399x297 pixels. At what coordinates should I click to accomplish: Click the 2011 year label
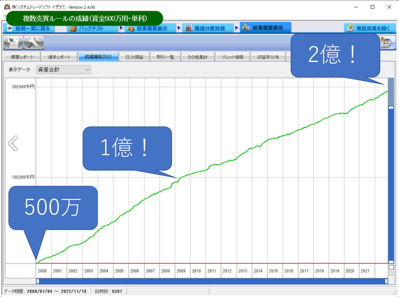(212, 271)
